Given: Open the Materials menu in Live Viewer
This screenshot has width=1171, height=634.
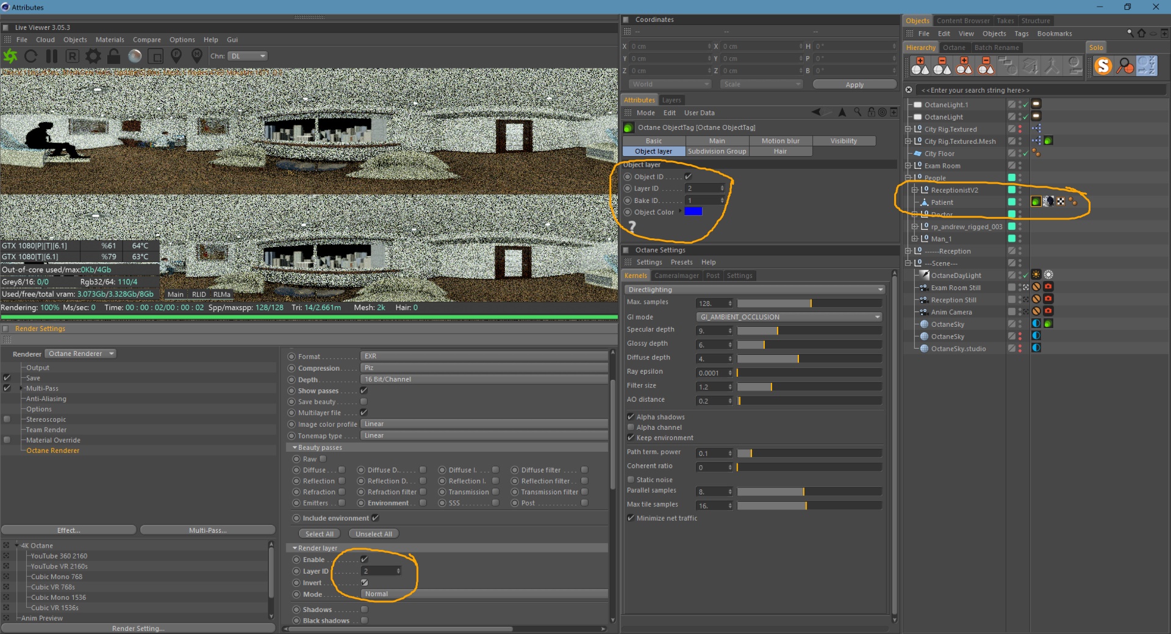Looking at the screenshot, I should 110,40.
